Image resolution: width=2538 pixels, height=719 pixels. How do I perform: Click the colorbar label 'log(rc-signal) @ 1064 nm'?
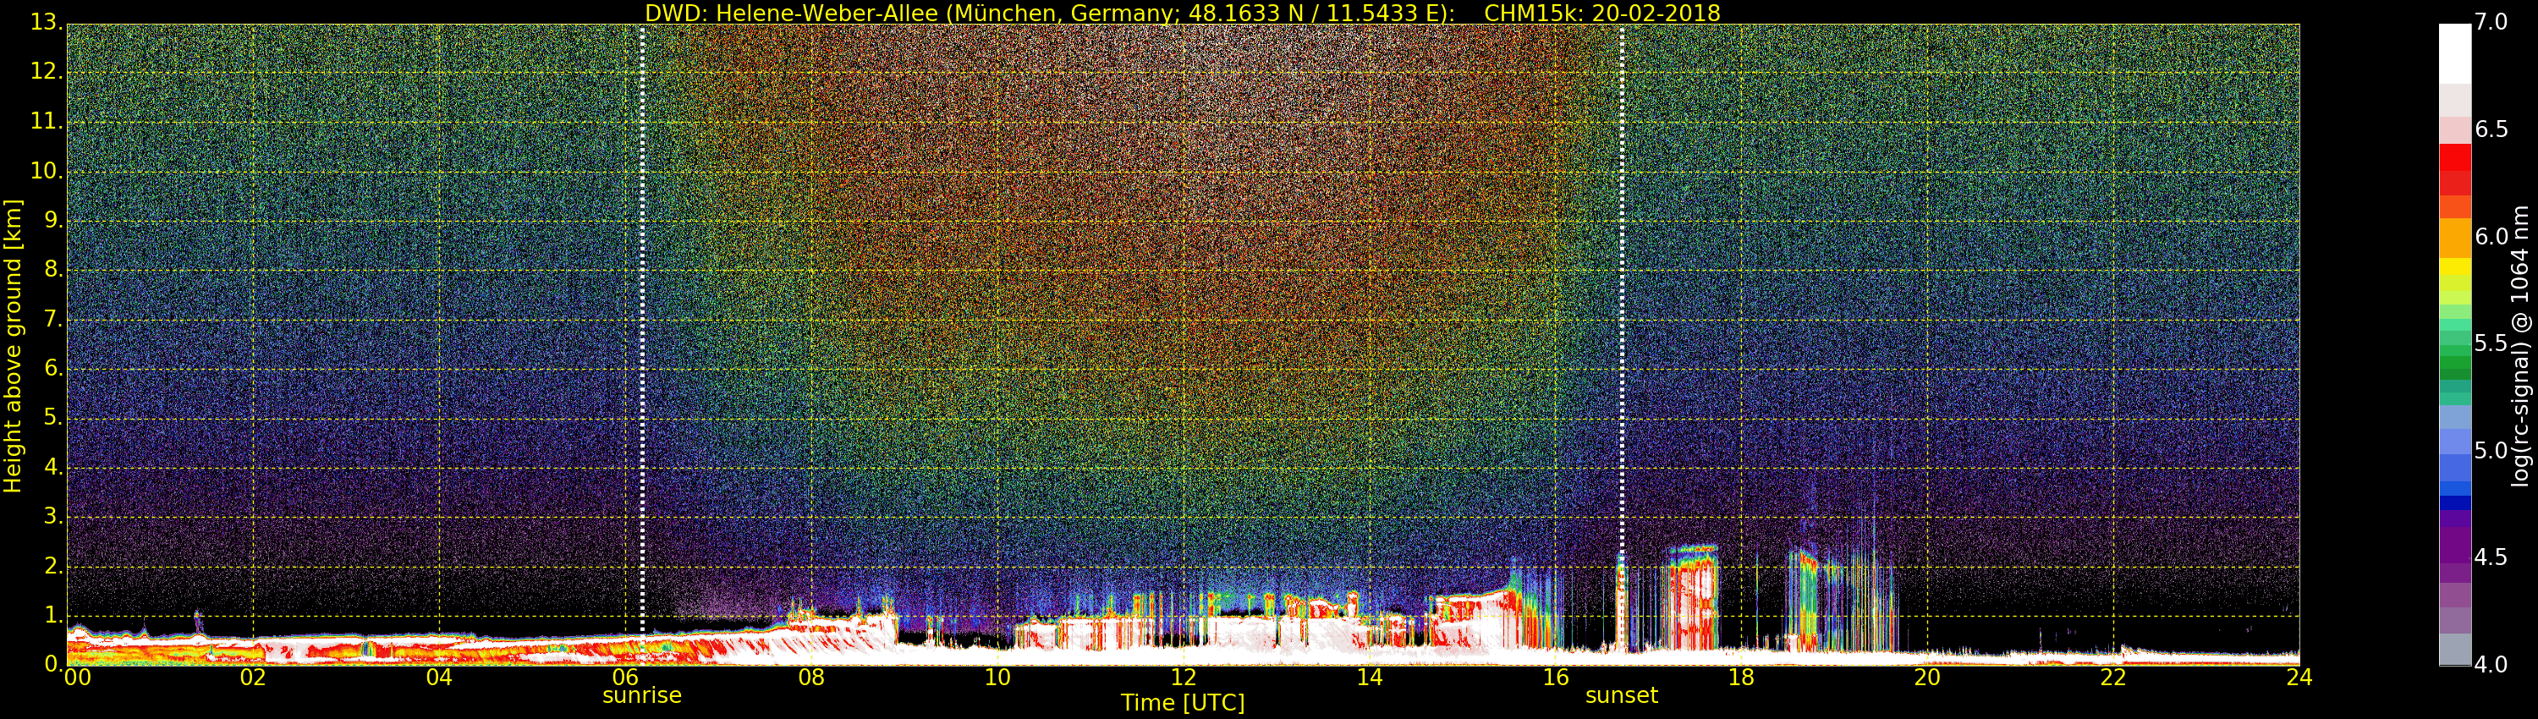pos(2519,345)
